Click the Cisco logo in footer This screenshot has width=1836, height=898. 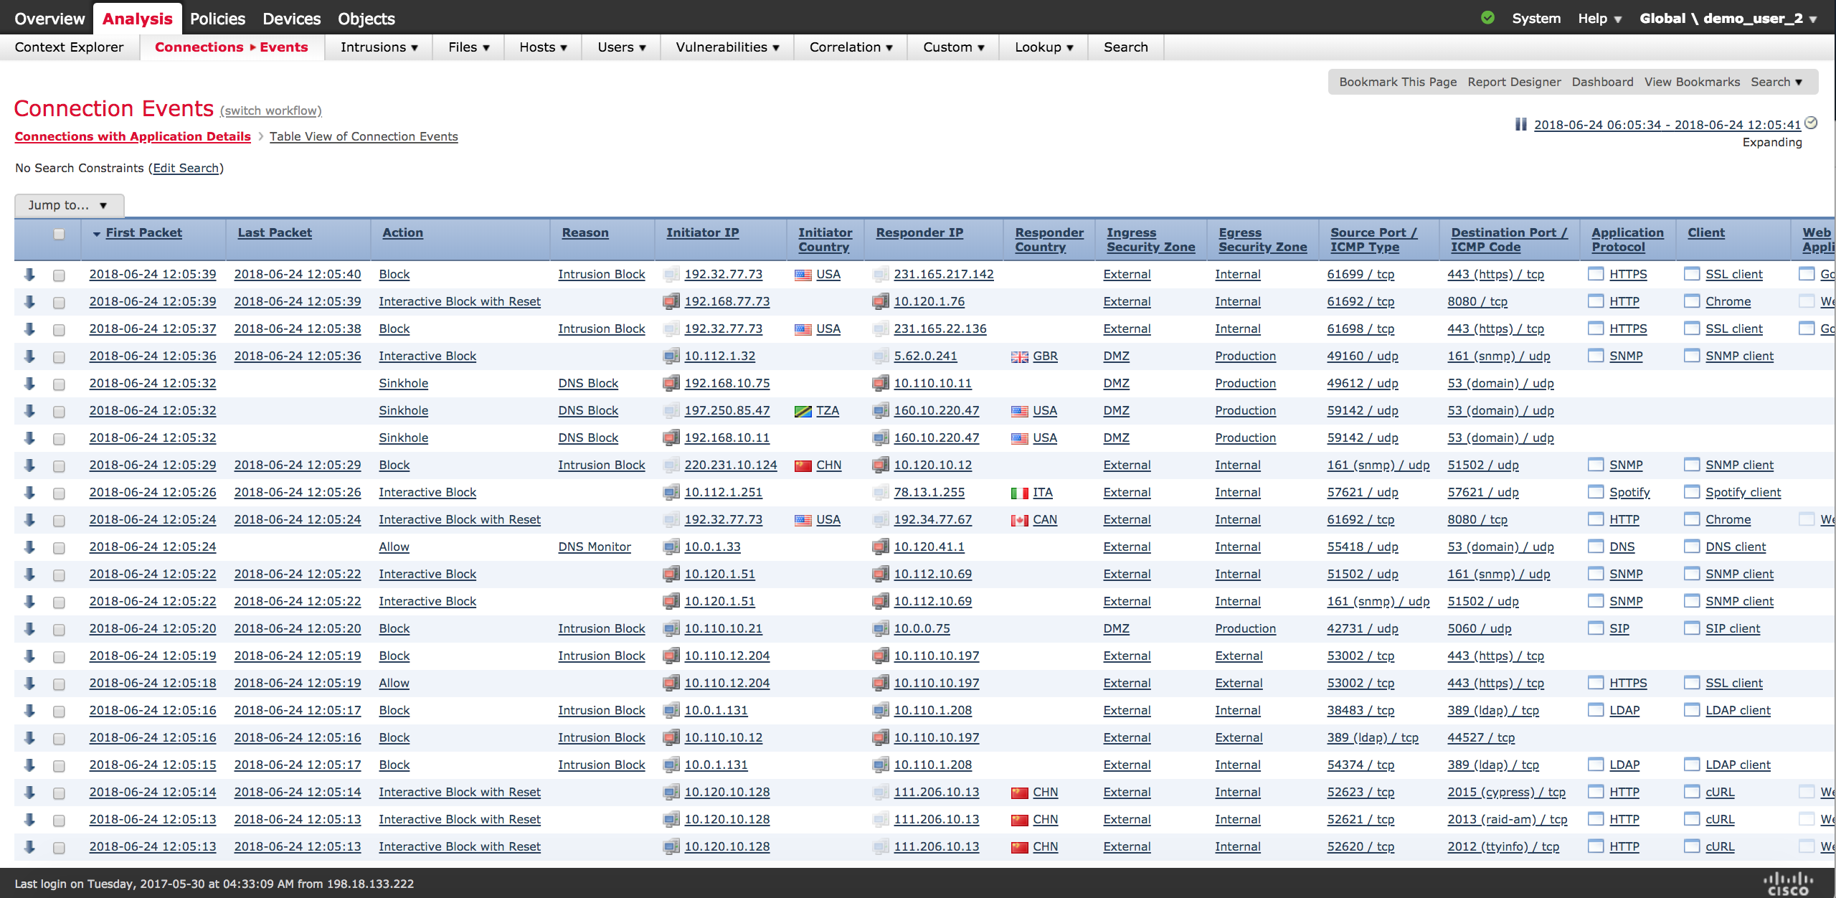tap(1788, 884)
